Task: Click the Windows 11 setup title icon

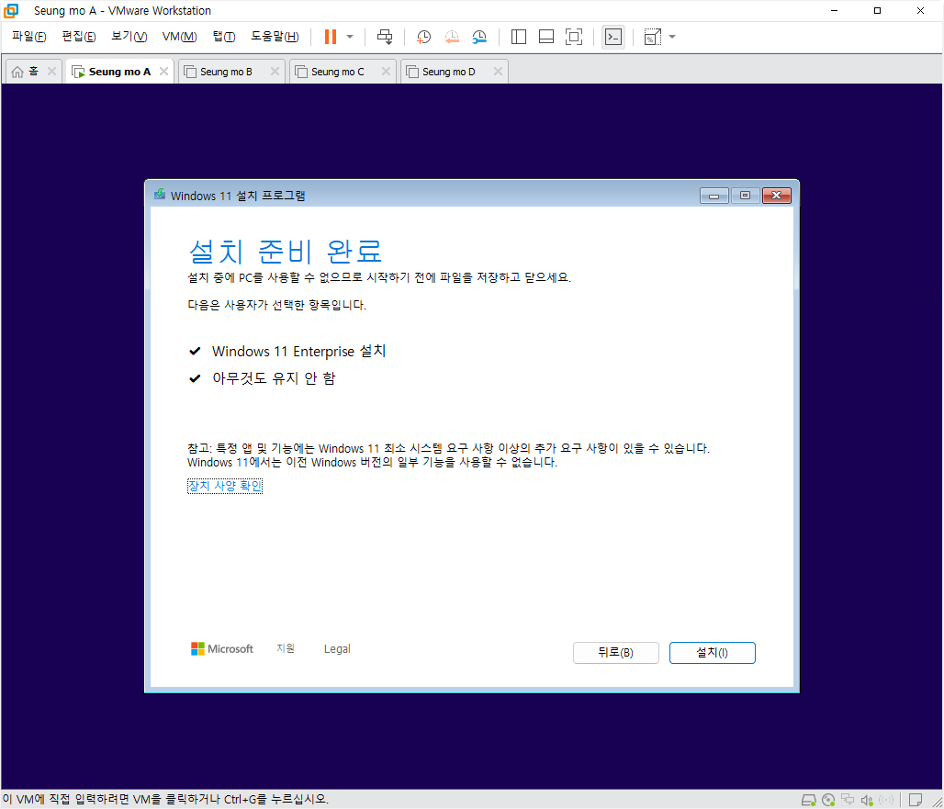Action: 160,195
